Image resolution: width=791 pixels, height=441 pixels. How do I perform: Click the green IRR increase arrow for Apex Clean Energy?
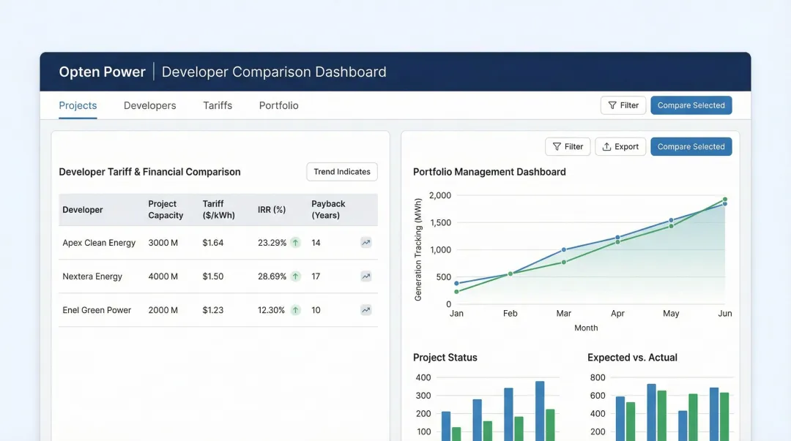click(x=294, y=242)
